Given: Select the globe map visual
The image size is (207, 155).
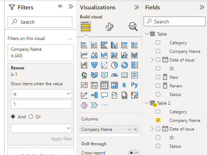Looking at the screenshot, I should click(x=84, y=75).
